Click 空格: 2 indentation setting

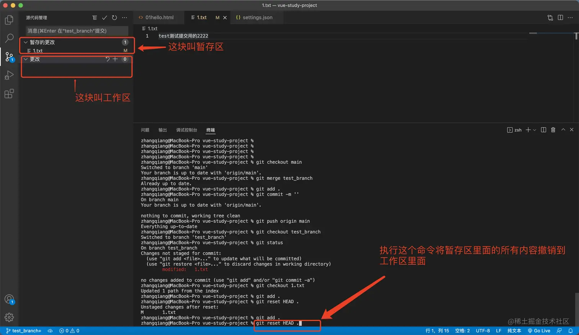(463, 331)
